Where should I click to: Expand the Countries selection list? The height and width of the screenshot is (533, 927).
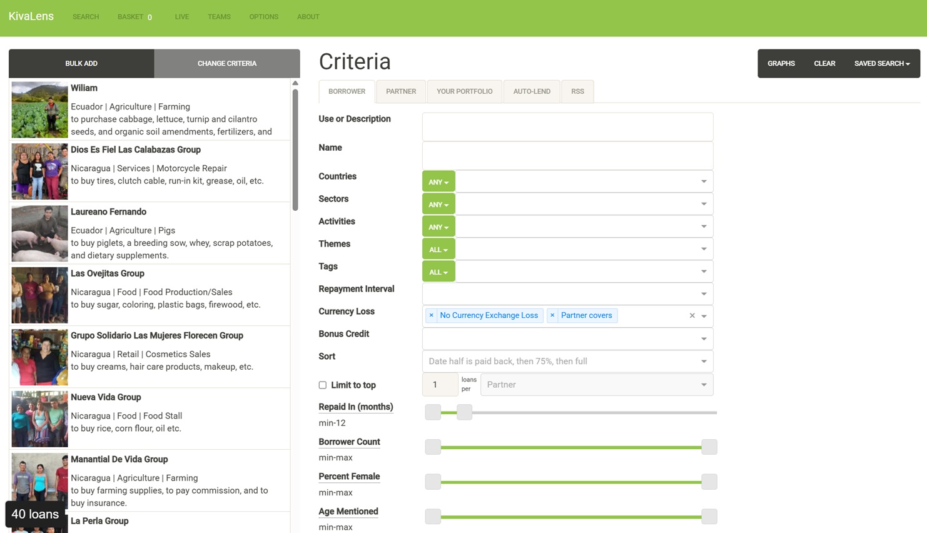click(704, 181)
